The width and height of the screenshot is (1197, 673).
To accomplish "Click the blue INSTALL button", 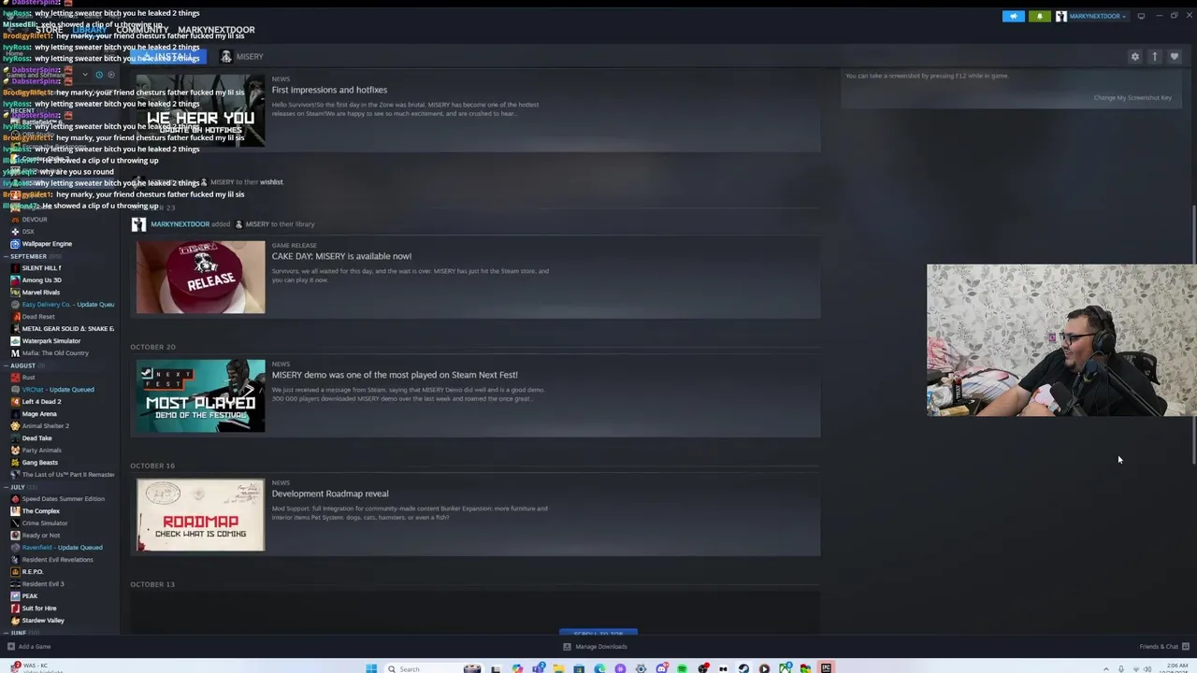I will [x=168, y=57].
